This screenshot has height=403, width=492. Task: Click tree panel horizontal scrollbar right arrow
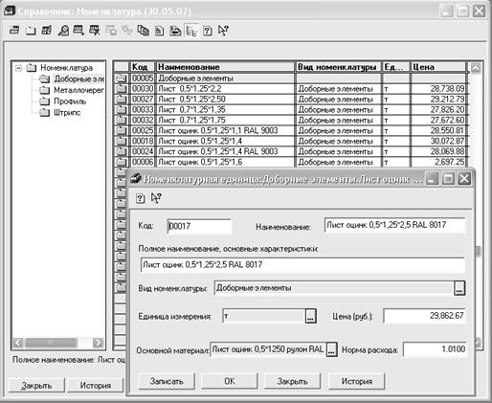tap(98, 343)
